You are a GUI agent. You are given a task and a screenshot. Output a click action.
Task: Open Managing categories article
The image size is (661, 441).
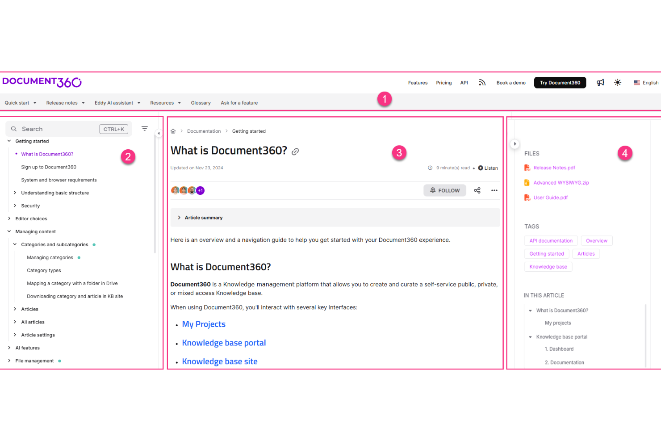point(50,257)
